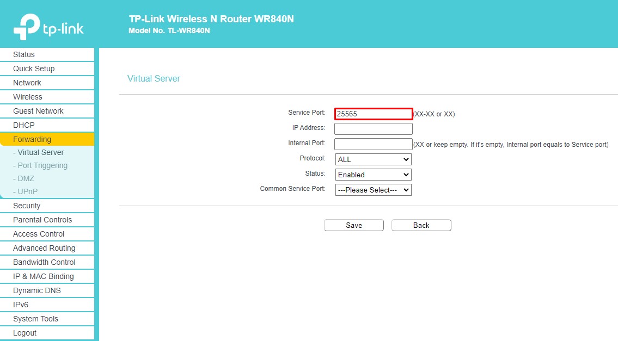Image resolution: width=618 pixels, height=341 pixels.
Task: Select the Forwarding menu item
Action: pyautogui.click(x=47, y=139)
